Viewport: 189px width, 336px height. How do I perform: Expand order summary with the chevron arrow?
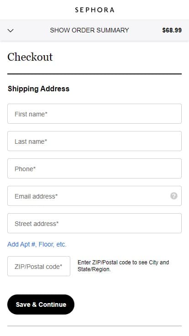tap(10, 31)
